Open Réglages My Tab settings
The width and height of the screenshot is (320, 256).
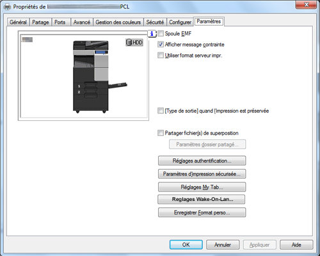pos(202,187)
